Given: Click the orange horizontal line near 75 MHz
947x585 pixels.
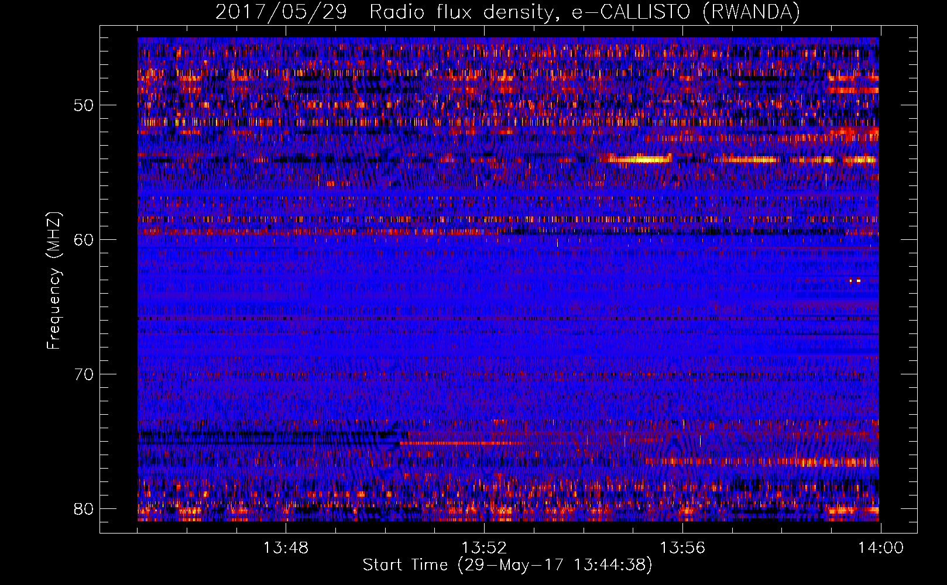Looking at the screenshot, I should (x=462, y=443).
